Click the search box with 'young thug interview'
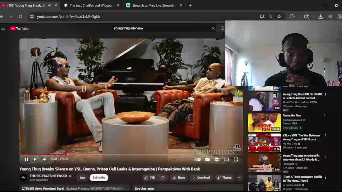 (x=160, y=28)
